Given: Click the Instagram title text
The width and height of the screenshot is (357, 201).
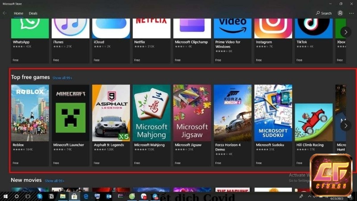Looking at the screenshot, I should (264, 42).
